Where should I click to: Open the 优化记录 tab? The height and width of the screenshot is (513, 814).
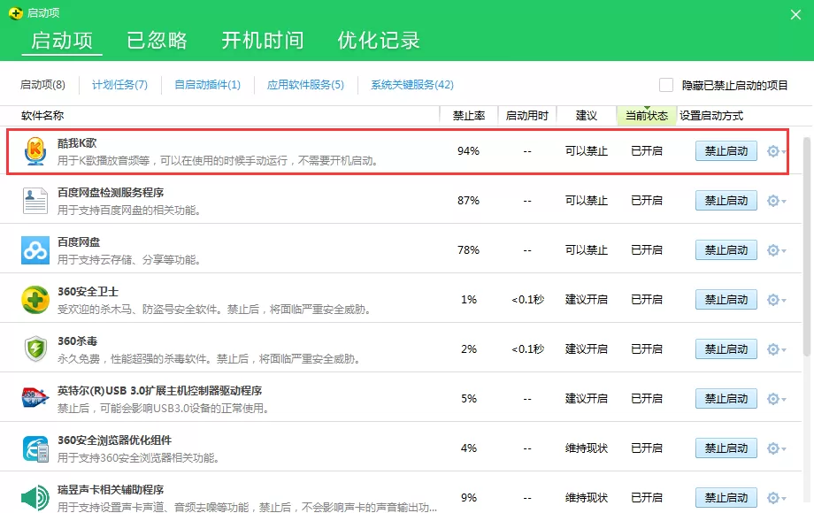pyautogui.click(x=379, y=40)
